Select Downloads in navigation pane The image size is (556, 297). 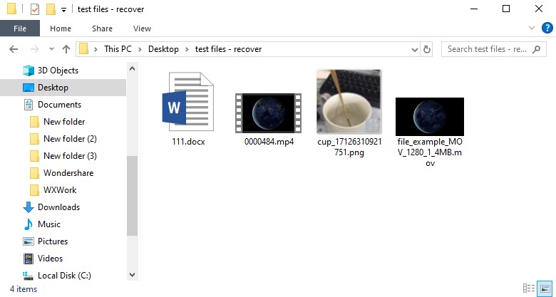[59, 207]
